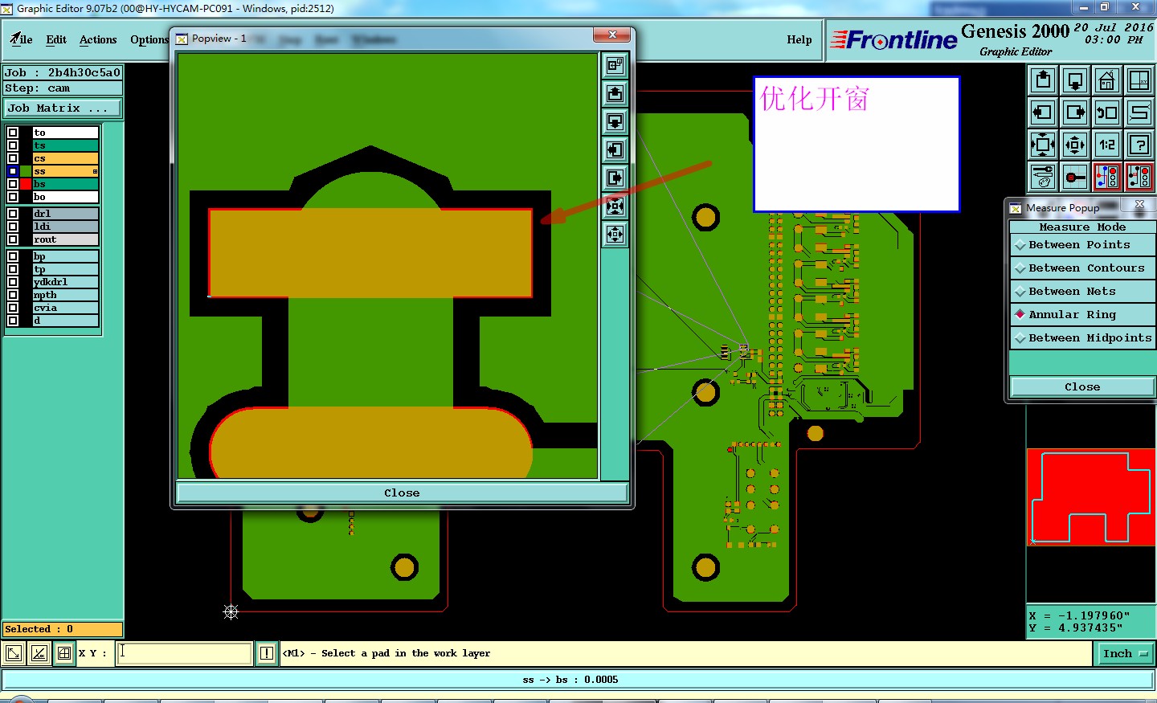Pan the Popview window down
The height and width of the screenshot is (703, 1157).
(615, 122)
